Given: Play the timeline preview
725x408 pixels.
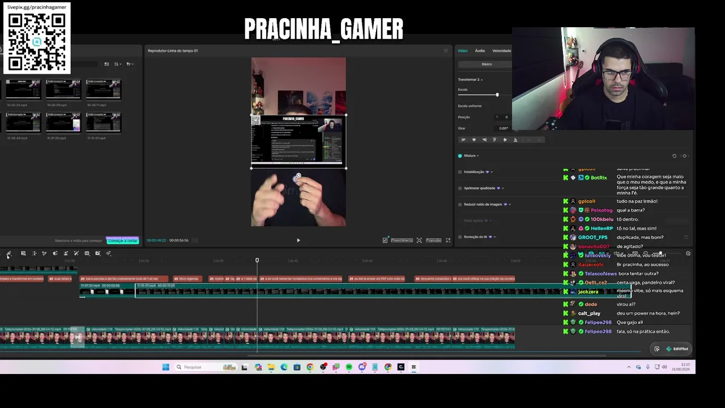Looking at the screenshot, I should (298, 240).
